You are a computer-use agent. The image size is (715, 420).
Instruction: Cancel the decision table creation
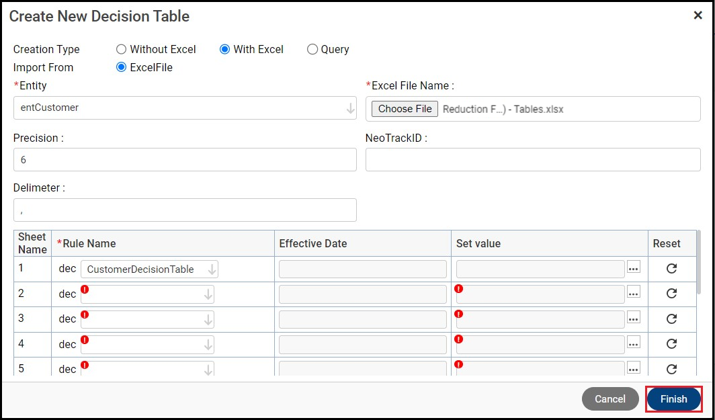[609, 399]
